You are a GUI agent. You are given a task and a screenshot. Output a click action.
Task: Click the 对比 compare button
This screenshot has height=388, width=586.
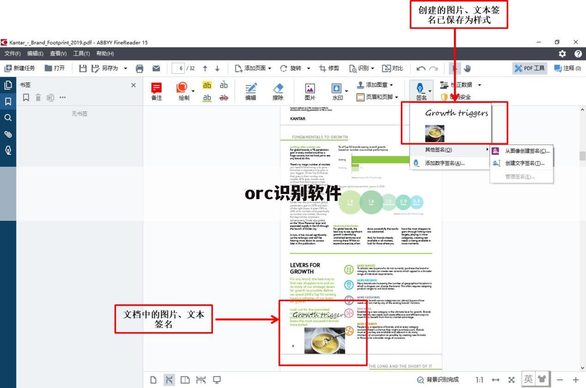pyautogui.click(x=393, y=68)
